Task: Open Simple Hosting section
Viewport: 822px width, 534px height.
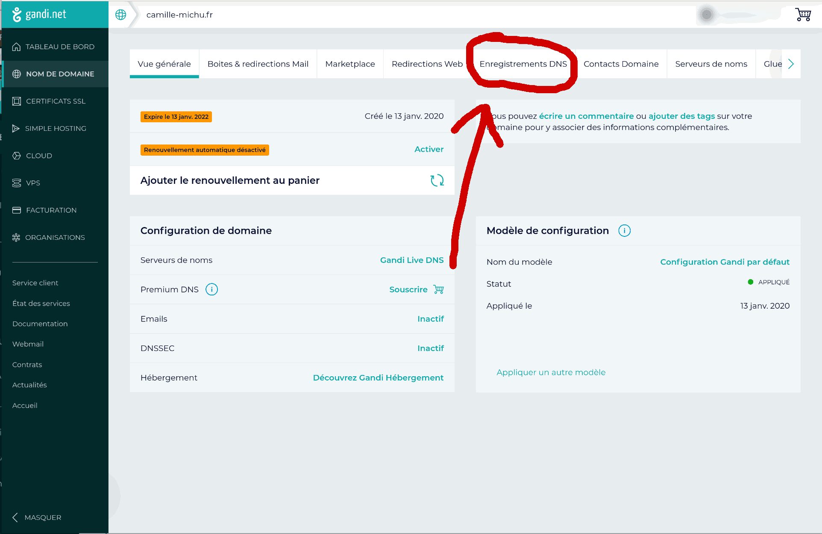Action: [x=56, y=128]
